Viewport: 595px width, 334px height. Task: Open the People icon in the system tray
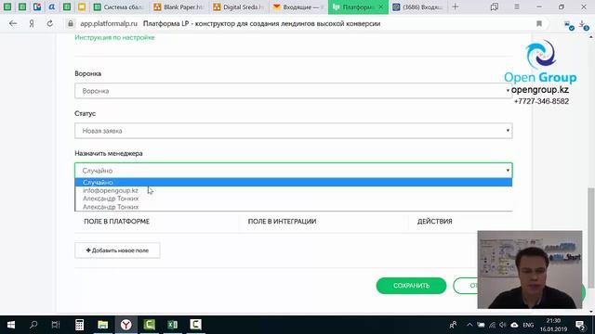tap(453, 325)
